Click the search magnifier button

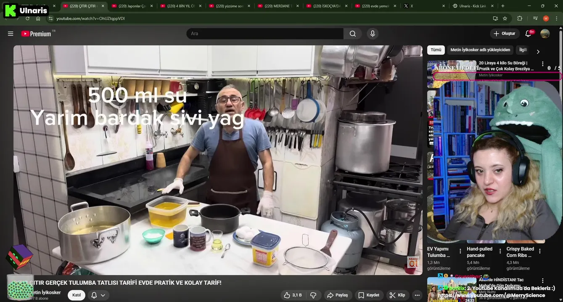(353, 34)
